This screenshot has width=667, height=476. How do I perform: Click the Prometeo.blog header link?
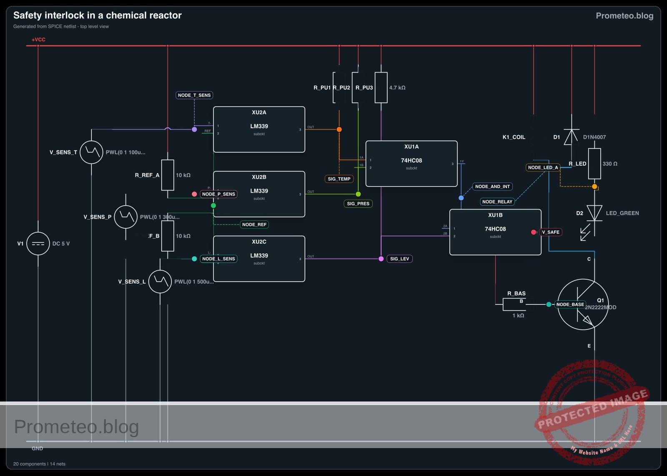[x=624, y=15]
